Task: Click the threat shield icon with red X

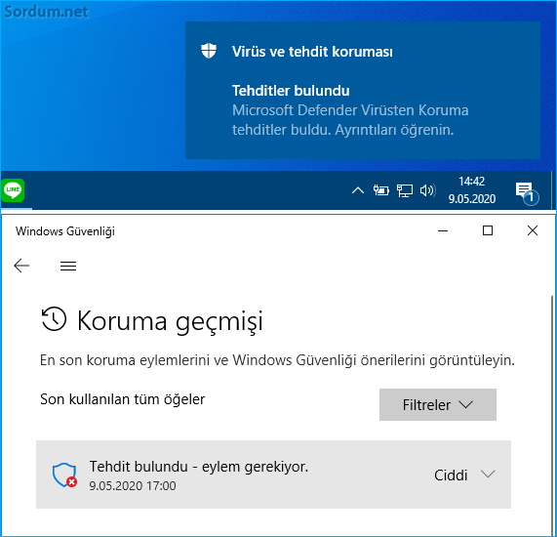Action: click(64, 475)
